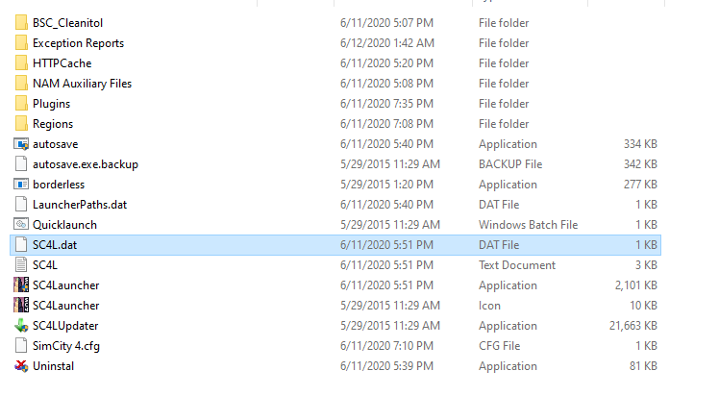Click the 5/29/2015 1:20 PM date cell

coord(386,185)
